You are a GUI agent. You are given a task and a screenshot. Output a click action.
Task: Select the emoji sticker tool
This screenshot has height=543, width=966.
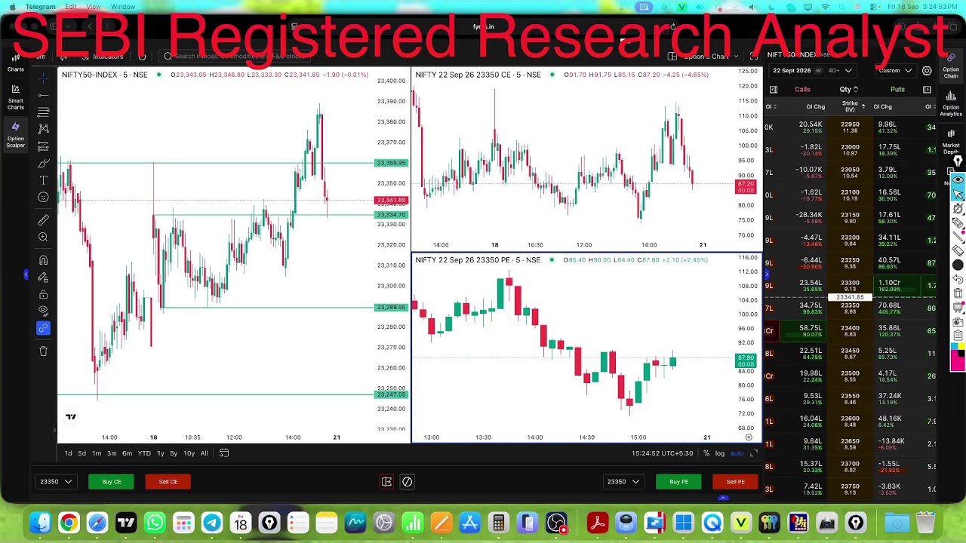pyautogui.click(x=43, y=198)
